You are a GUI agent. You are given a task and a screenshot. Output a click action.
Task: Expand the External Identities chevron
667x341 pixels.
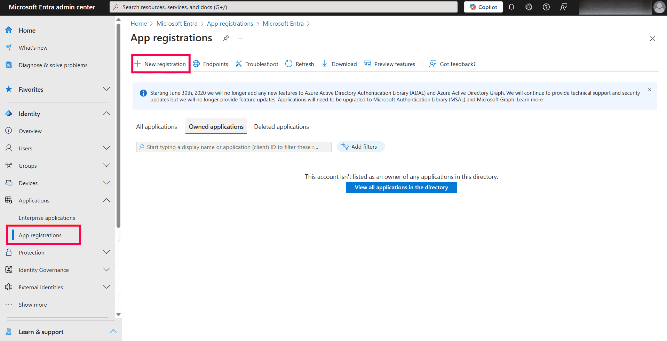[106, 287]
